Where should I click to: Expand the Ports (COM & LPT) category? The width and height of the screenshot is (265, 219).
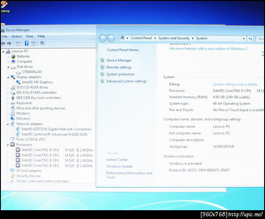pos(8,139)
